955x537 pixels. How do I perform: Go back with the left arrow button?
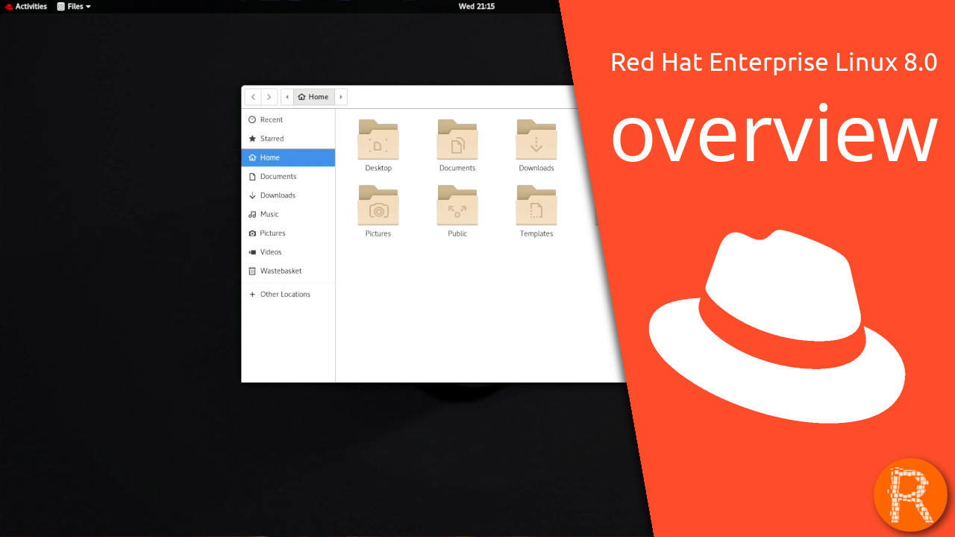click(x=253, y=97)
